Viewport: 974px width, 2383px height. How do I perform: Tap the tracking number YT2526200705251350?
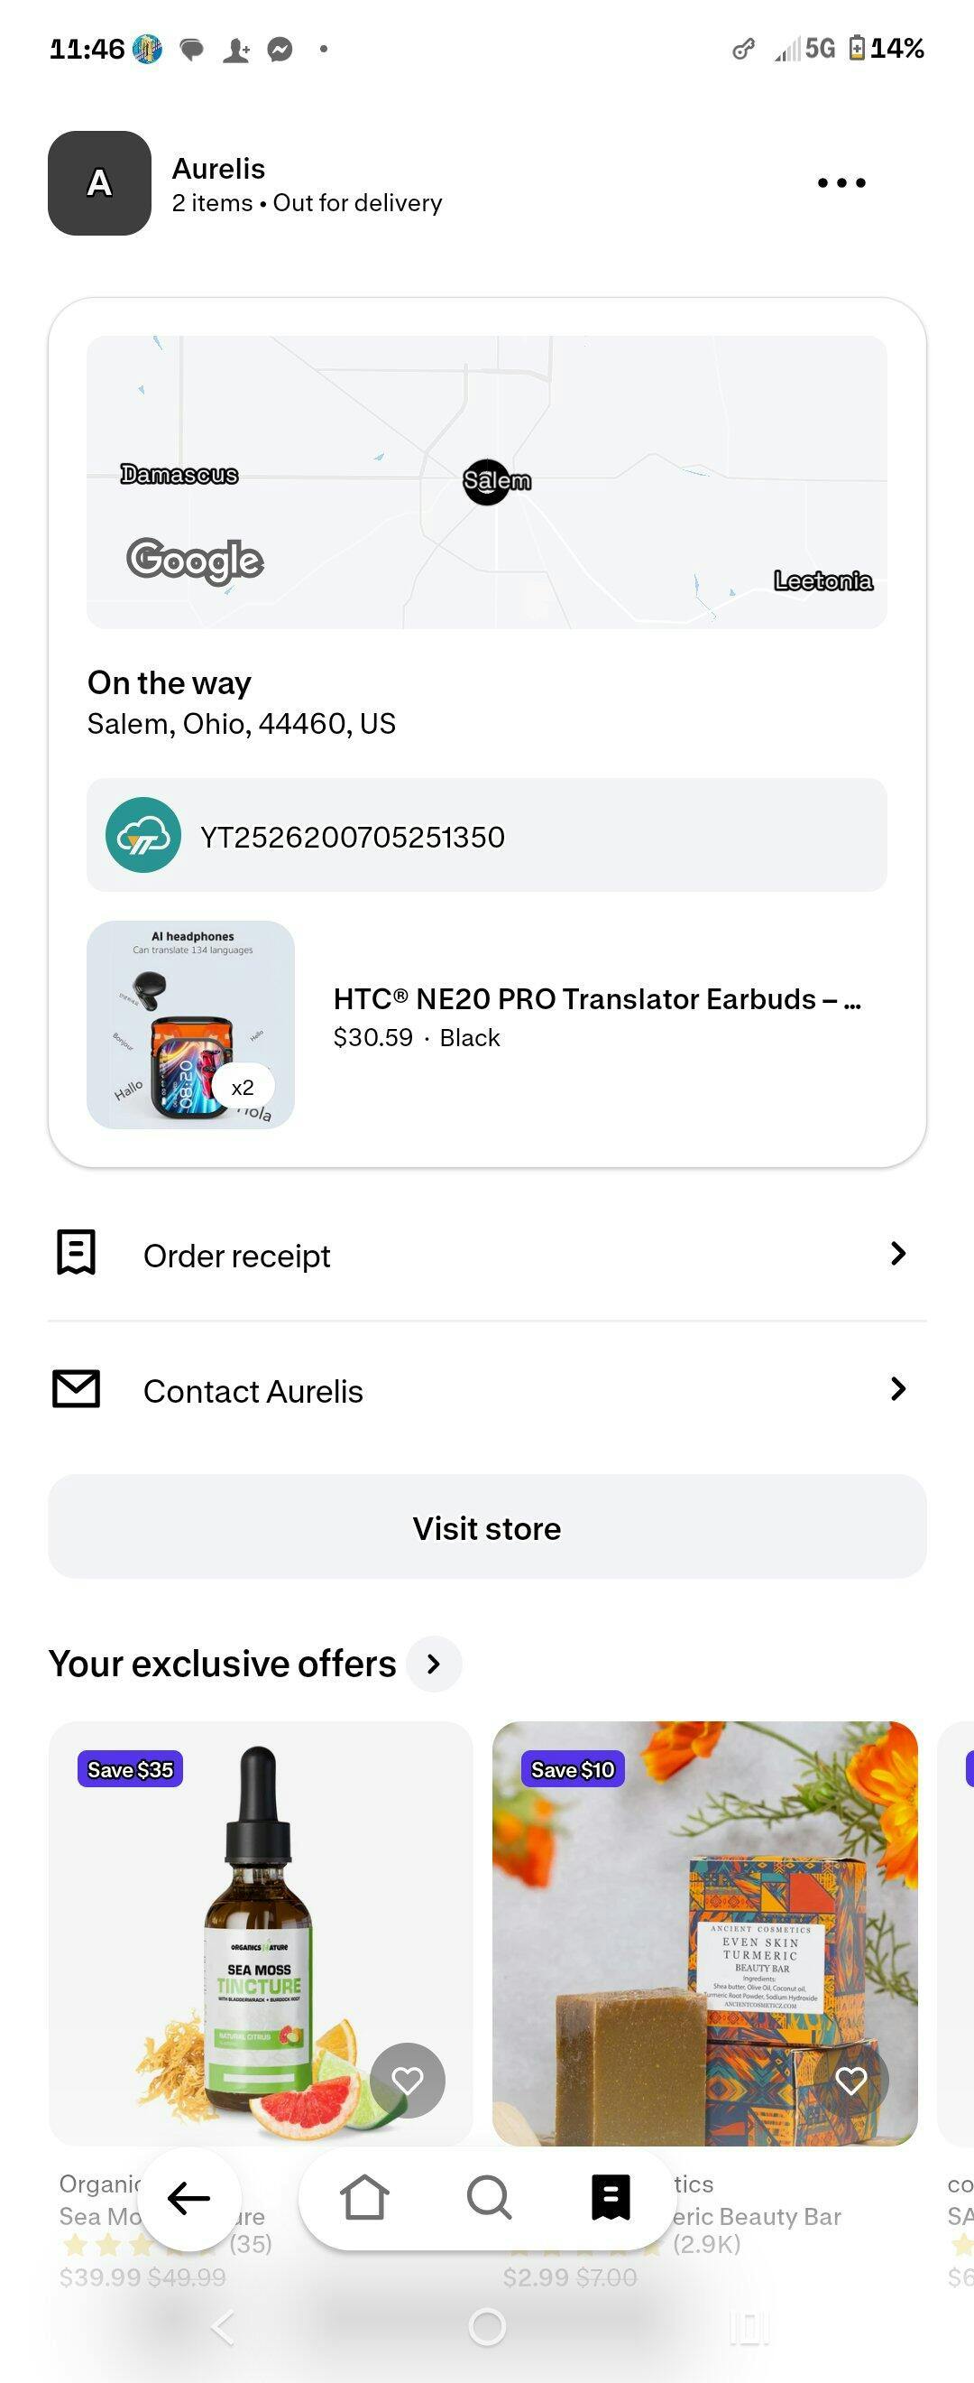click(353, 837)
